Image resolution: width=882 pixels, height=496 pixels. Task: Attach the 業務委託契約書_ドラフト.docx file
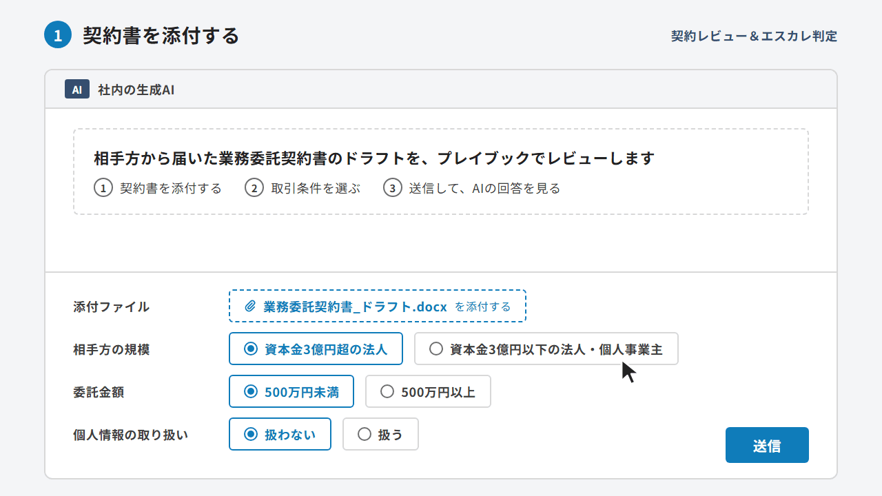378,306
